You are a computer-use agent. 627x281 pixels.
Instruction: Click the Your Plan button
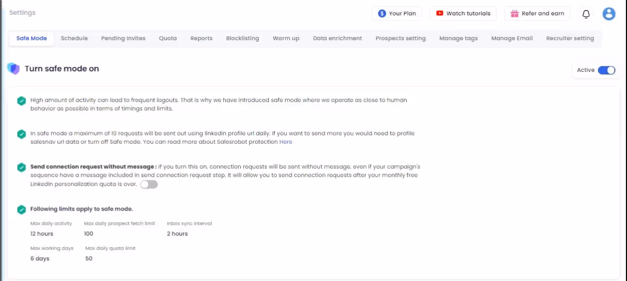point(397,14)
